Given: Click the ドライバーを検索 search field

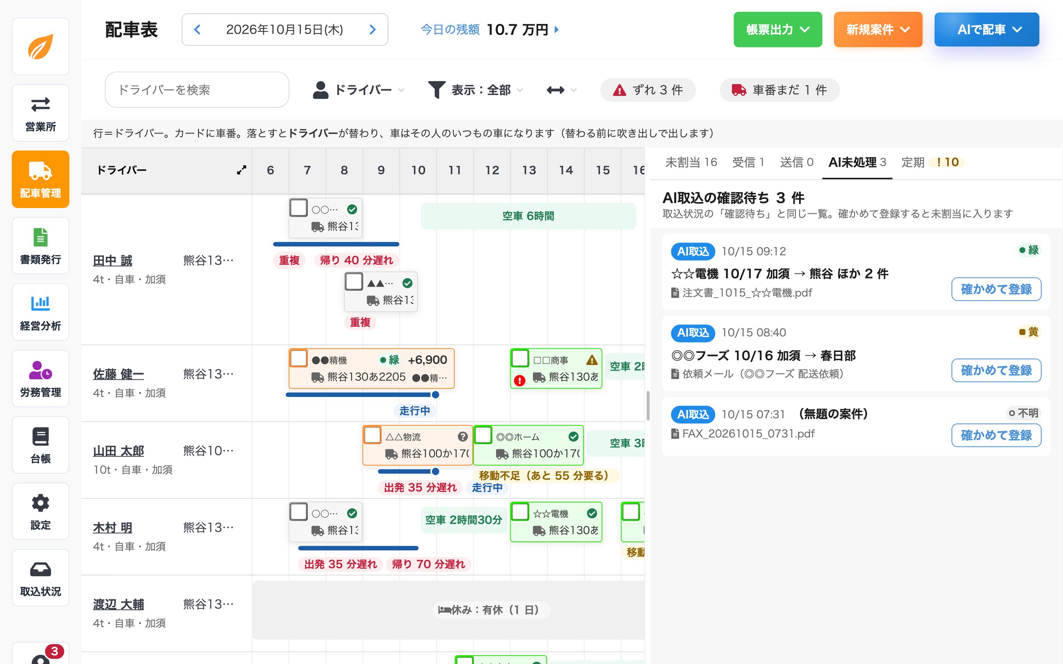Looking at the screenshot, I should (197, 90).
